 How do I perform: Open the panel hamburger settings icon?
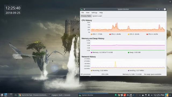(170, 95)
